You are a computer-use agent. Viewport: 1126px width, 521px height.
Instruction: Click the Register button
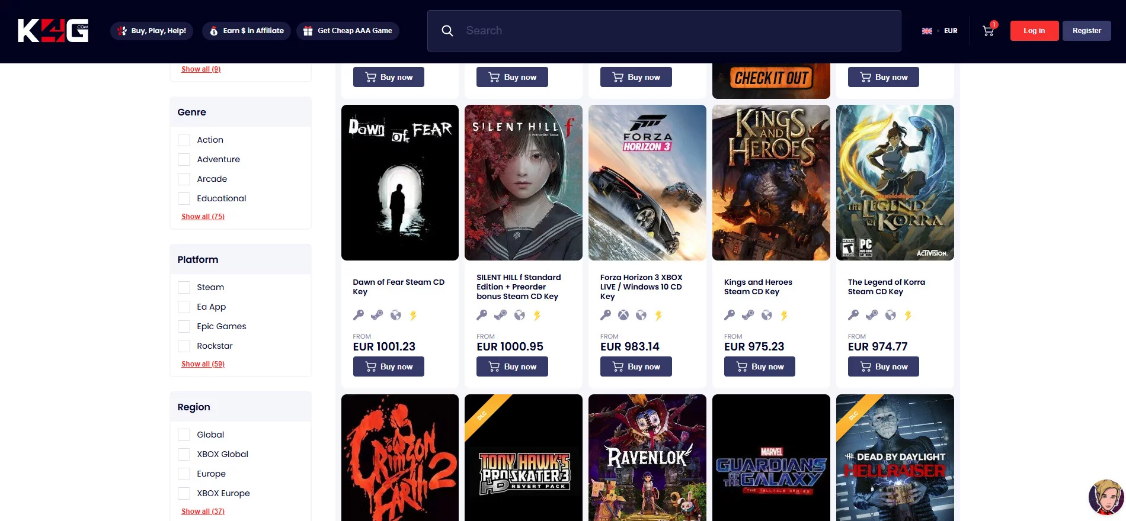coord(1087,31)
